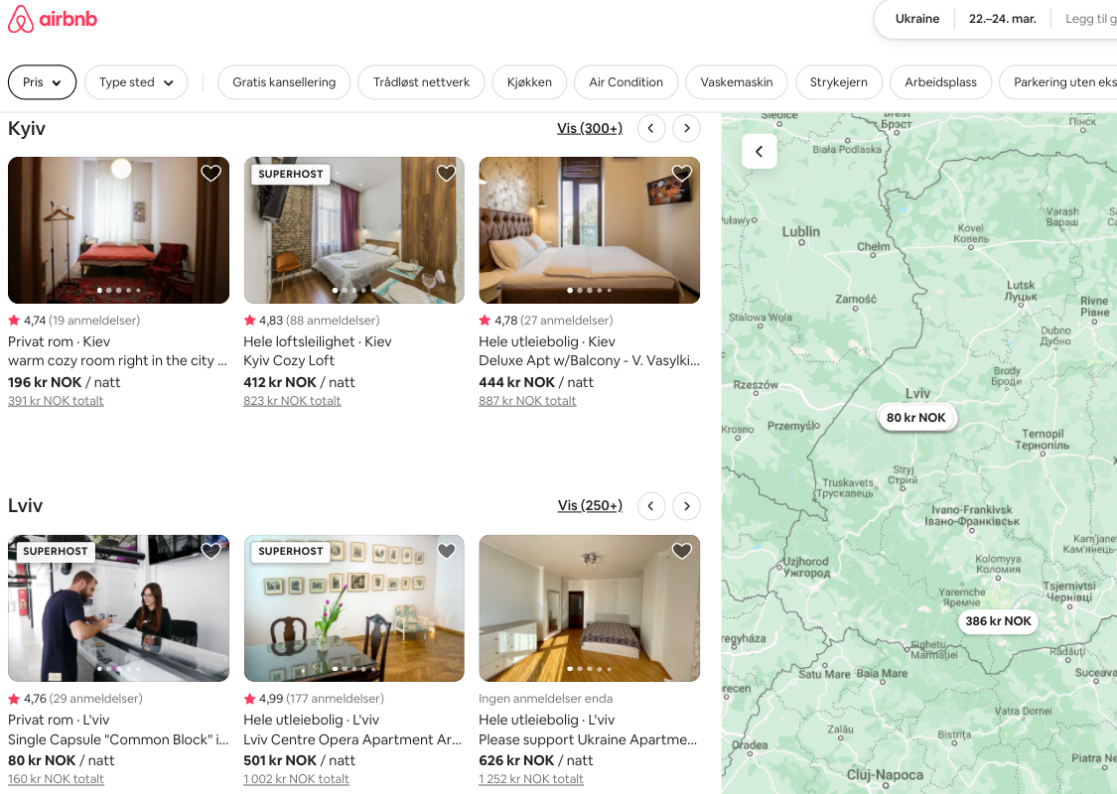Viewport: 1117px width, 794px height.
Task: Toggle the Air Condition filter chip
Action: [626, 82]
